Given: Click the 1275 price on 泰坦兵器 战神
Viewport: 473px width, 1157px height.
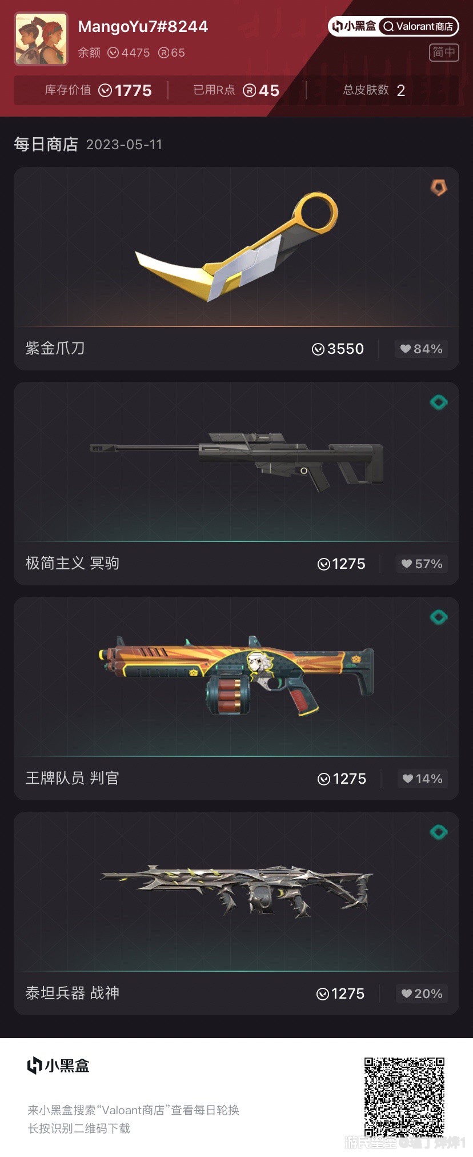Looking at the screenshot, I should pos(340,994).
